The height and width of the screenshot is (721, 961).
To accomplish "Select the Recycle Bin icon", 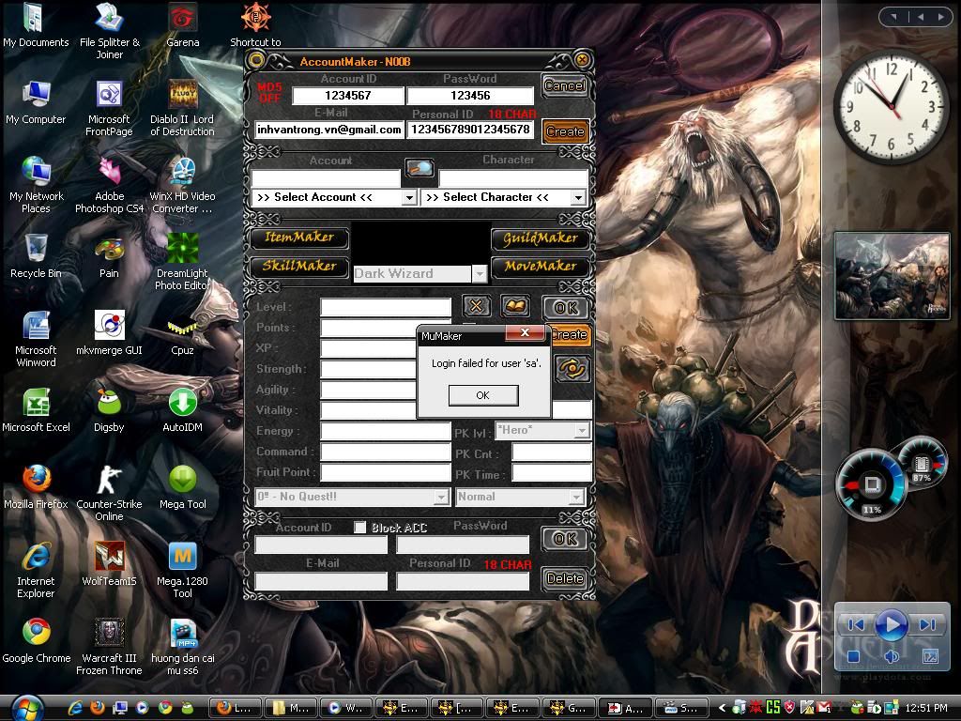I will (36, 256).
